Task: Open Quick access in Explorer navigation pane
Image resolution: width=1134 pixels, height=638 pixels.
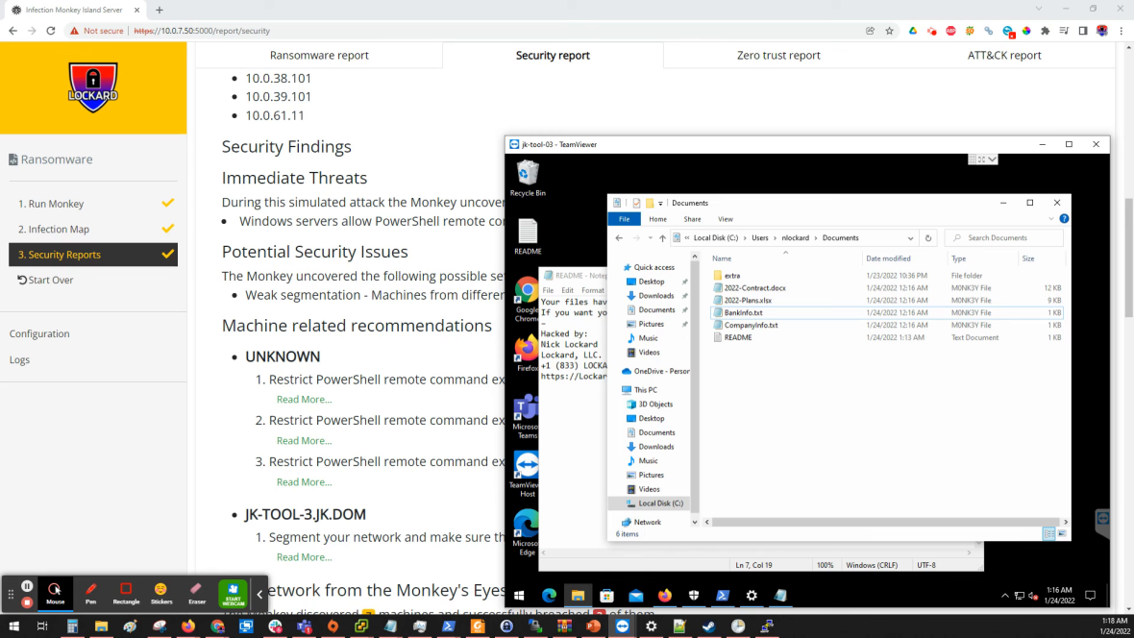Action: tap(653, 268)
